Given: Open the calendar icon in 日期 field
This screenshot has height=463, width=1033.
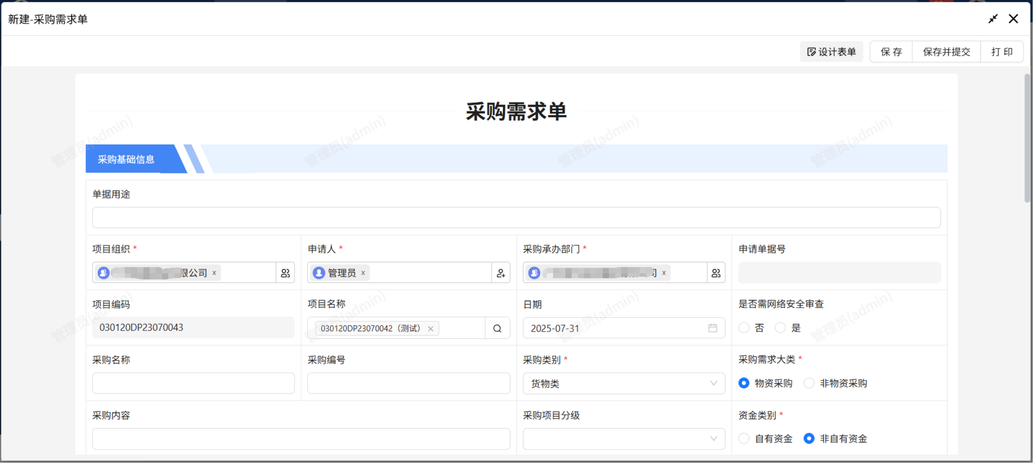Looking at the screenshot, I should tap(713, 328).
